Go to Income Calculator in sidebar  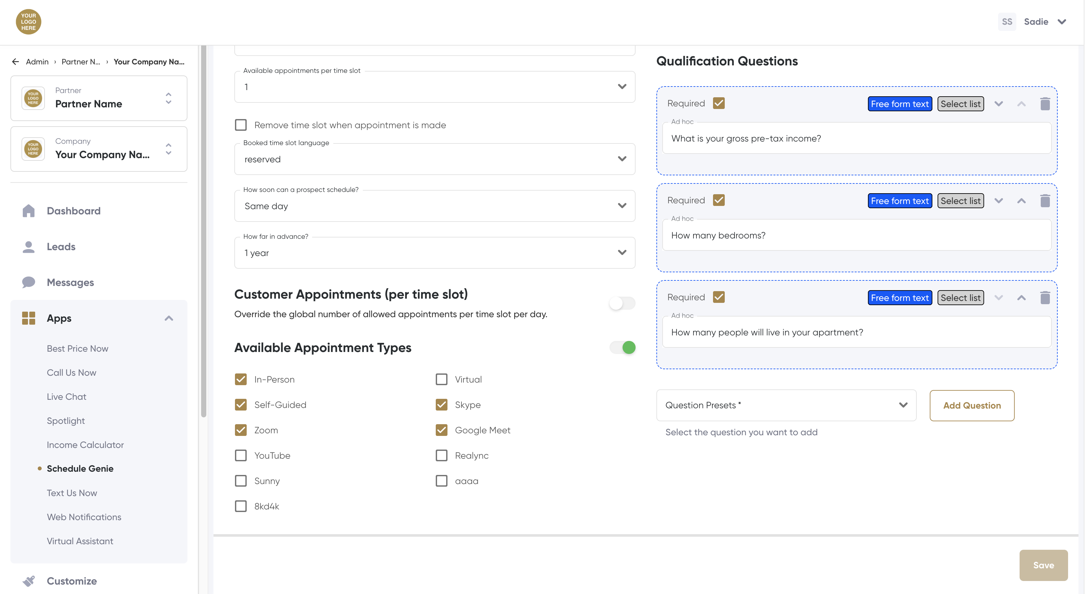[x=85, y=445]
